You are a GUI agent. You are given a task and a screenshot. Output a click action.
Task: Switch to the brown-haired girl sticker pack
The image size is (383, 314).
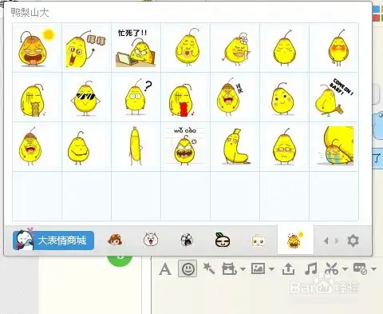pos(115,240)
